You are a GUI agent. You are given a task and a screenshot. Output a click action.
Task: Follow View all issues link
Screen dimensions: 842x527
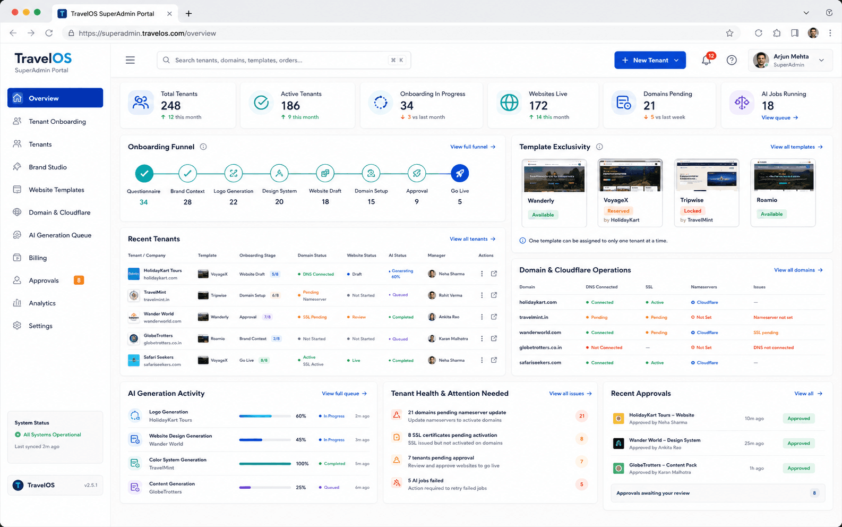tap(570, 394)
